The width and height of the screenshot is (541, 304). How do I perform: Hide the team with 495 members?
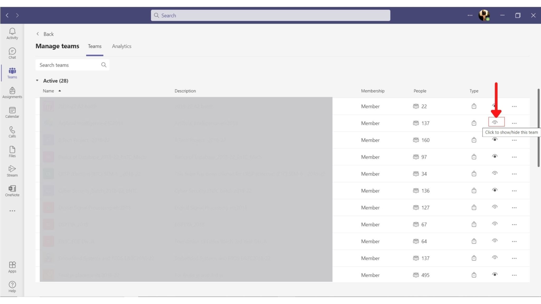tap(495, 275)
